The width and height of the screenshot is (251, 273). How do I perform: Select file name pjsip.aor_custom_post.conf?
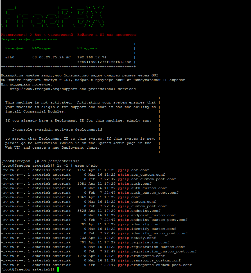point(147,179)
